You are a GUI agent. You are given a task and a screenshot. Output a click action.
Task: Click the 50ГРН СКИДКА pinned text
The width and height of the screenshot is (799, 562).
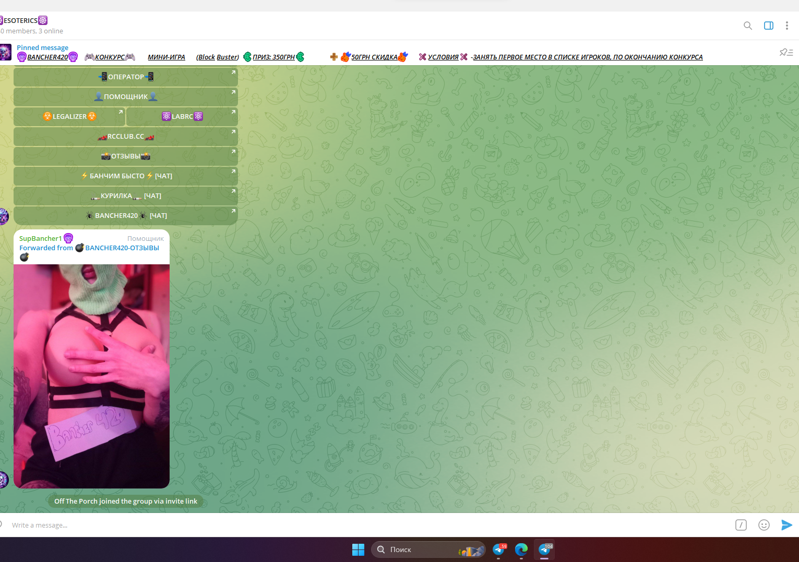click(x=374, y=57)
